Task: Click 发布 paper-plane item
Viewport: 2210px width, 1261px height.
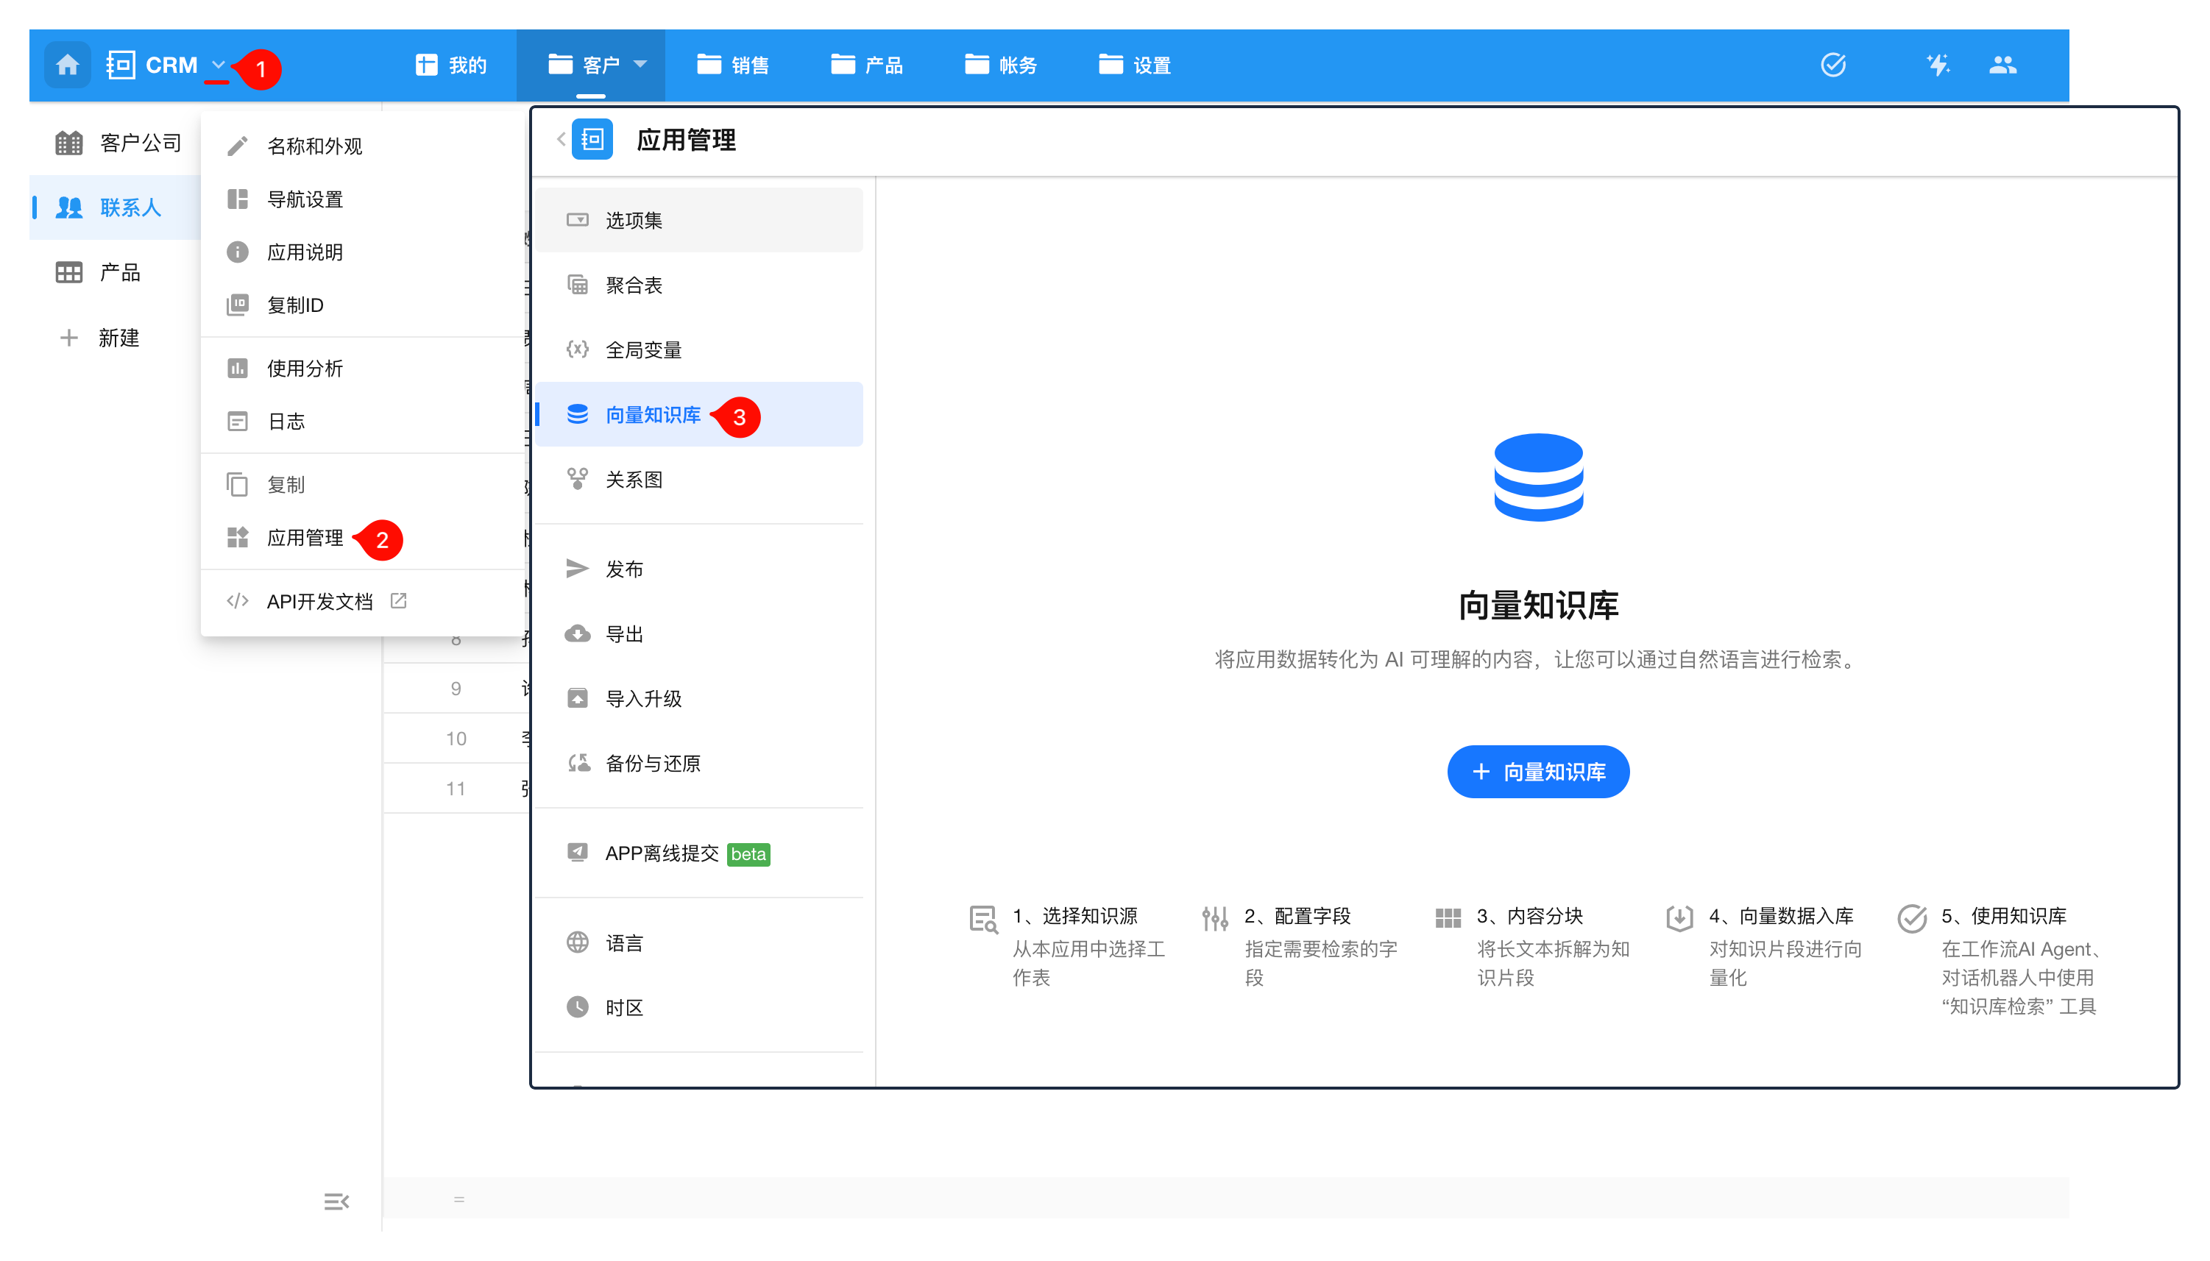Action: [624, 570]
